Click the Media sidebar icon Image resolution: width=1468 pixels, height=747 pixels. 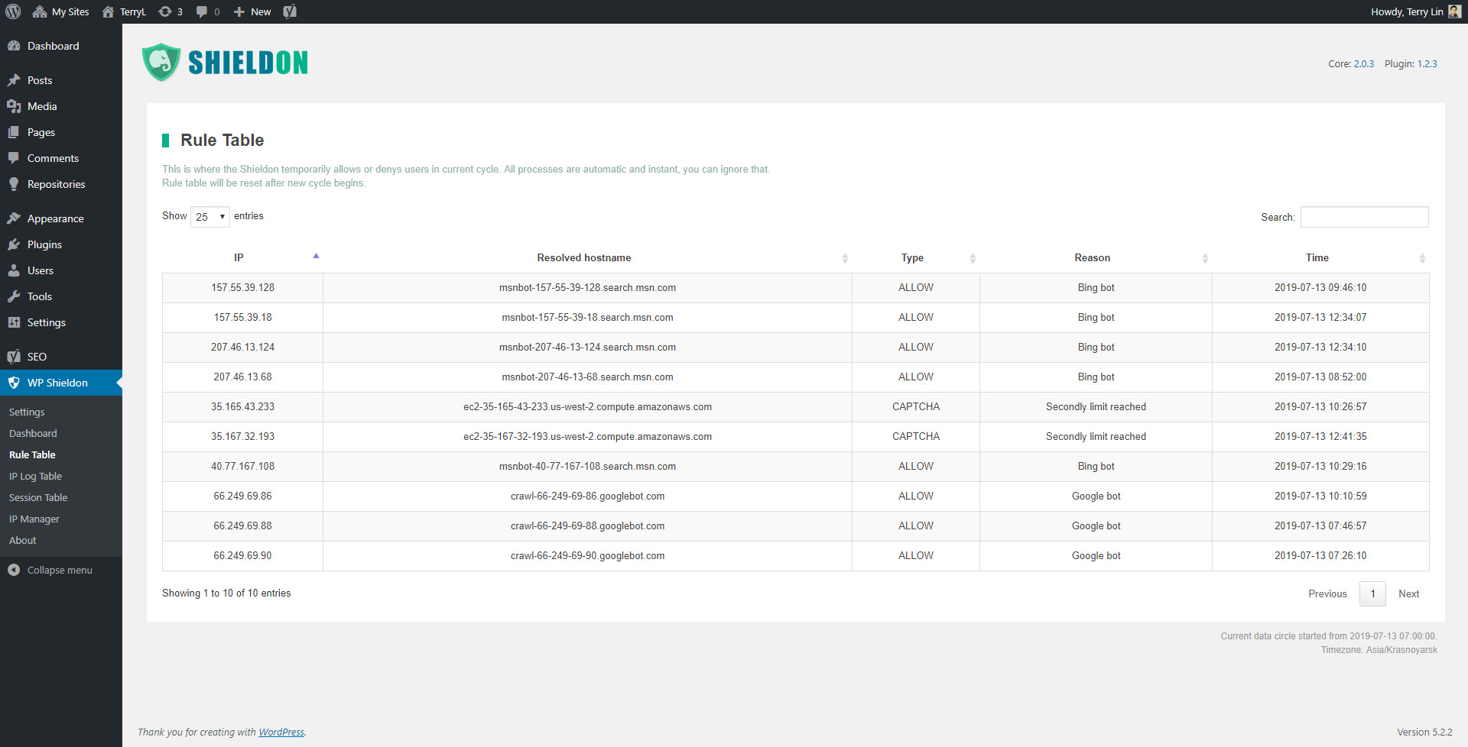14,106
